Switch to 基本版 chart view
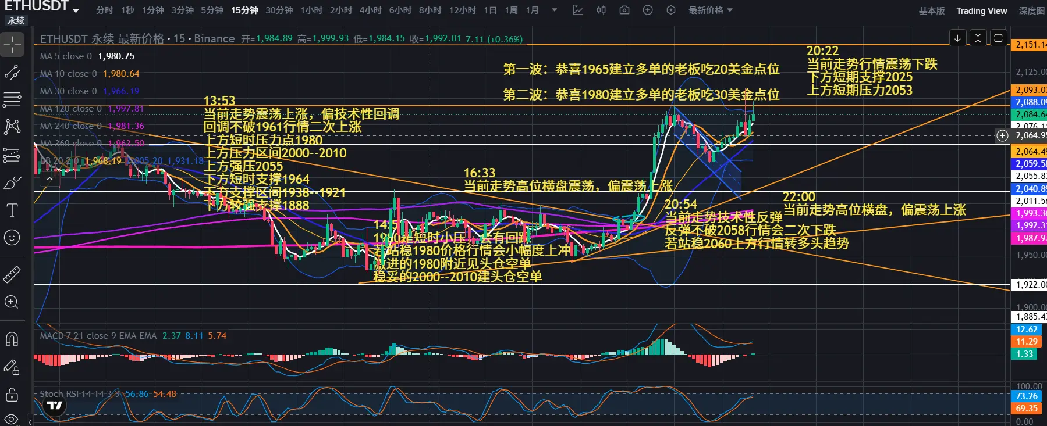1047x426 pixels. pyautogui.click(x=931, y=10)
